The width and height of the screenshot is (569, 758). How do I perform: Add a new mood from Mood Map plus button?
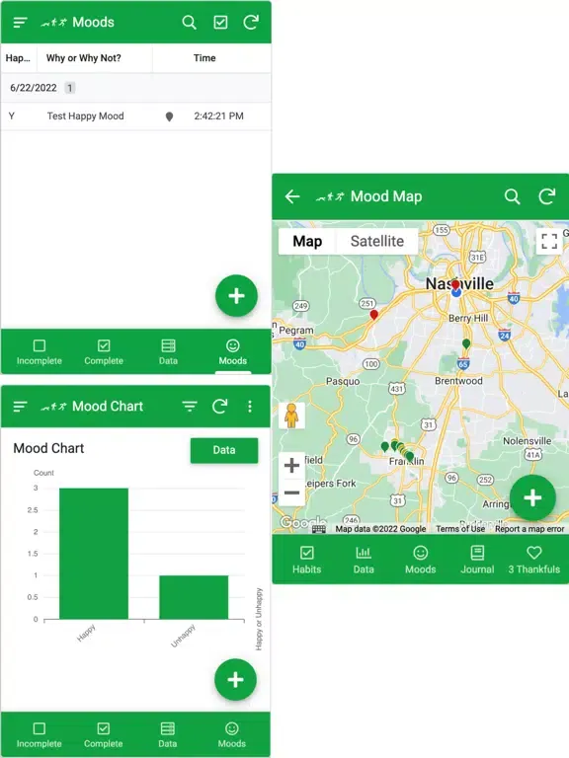532,497
